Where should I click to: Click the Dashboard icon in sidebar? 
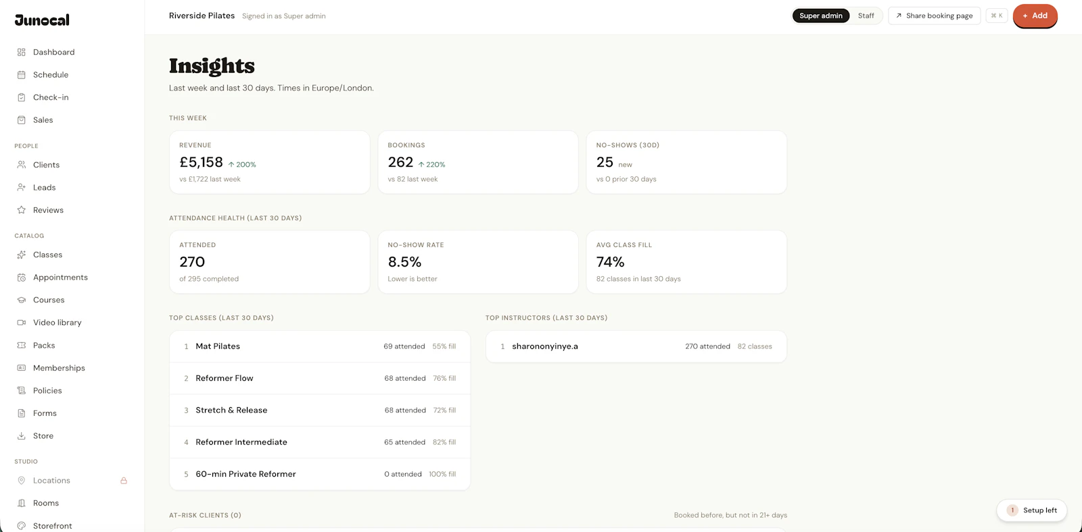click(22, 52)
